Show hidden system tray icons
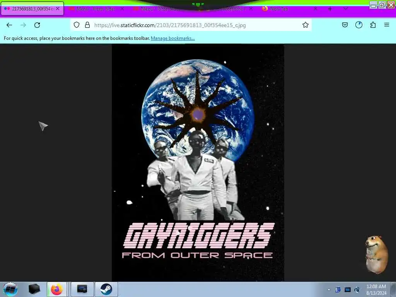Viewport: 396px width, 297px height. click(329, 290)
